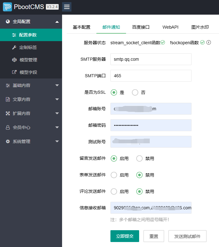The height and width of the screenshot is (247, 219).
Task: Expand the 系统管理 menu arrow
Action: [x=57, y=141]
